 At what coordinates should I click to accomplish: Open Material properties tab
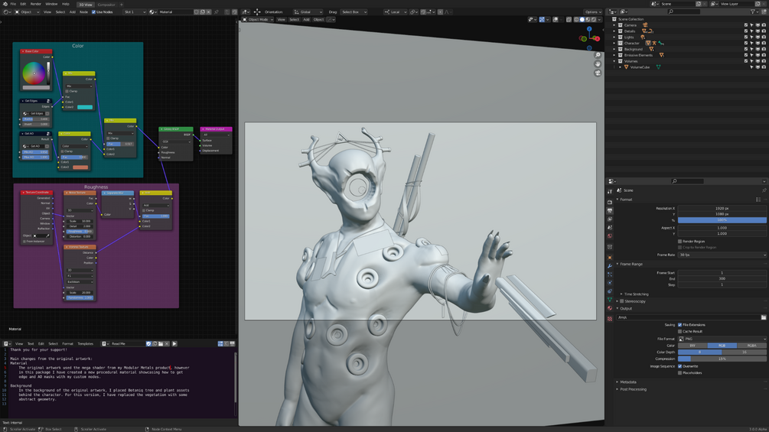click(x=610, y=308)
